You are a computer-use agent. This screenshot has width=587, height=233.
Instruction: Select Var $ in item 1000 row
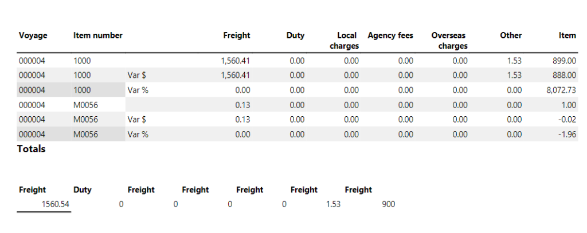tap(137, 75)
